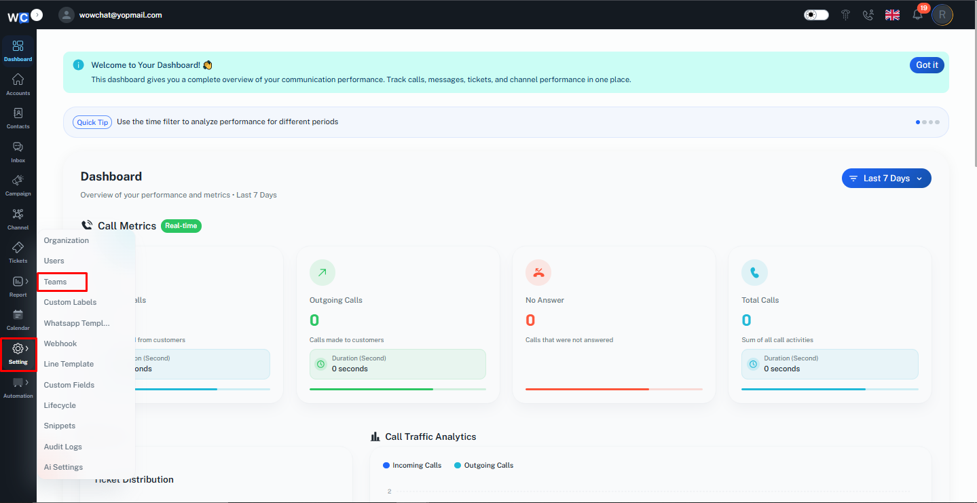977x503 pixels.
Task: Open the Channel sidebar icon
Action: [18, 219]
